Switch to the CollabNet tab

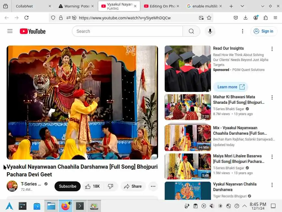(32, 6)
